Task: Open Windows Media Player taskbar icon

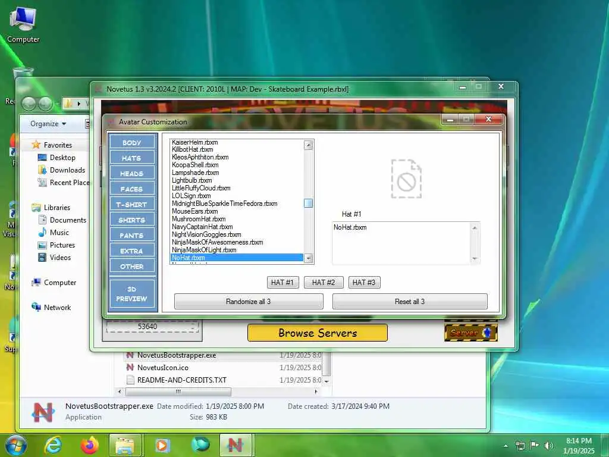Action: point(162,445)
